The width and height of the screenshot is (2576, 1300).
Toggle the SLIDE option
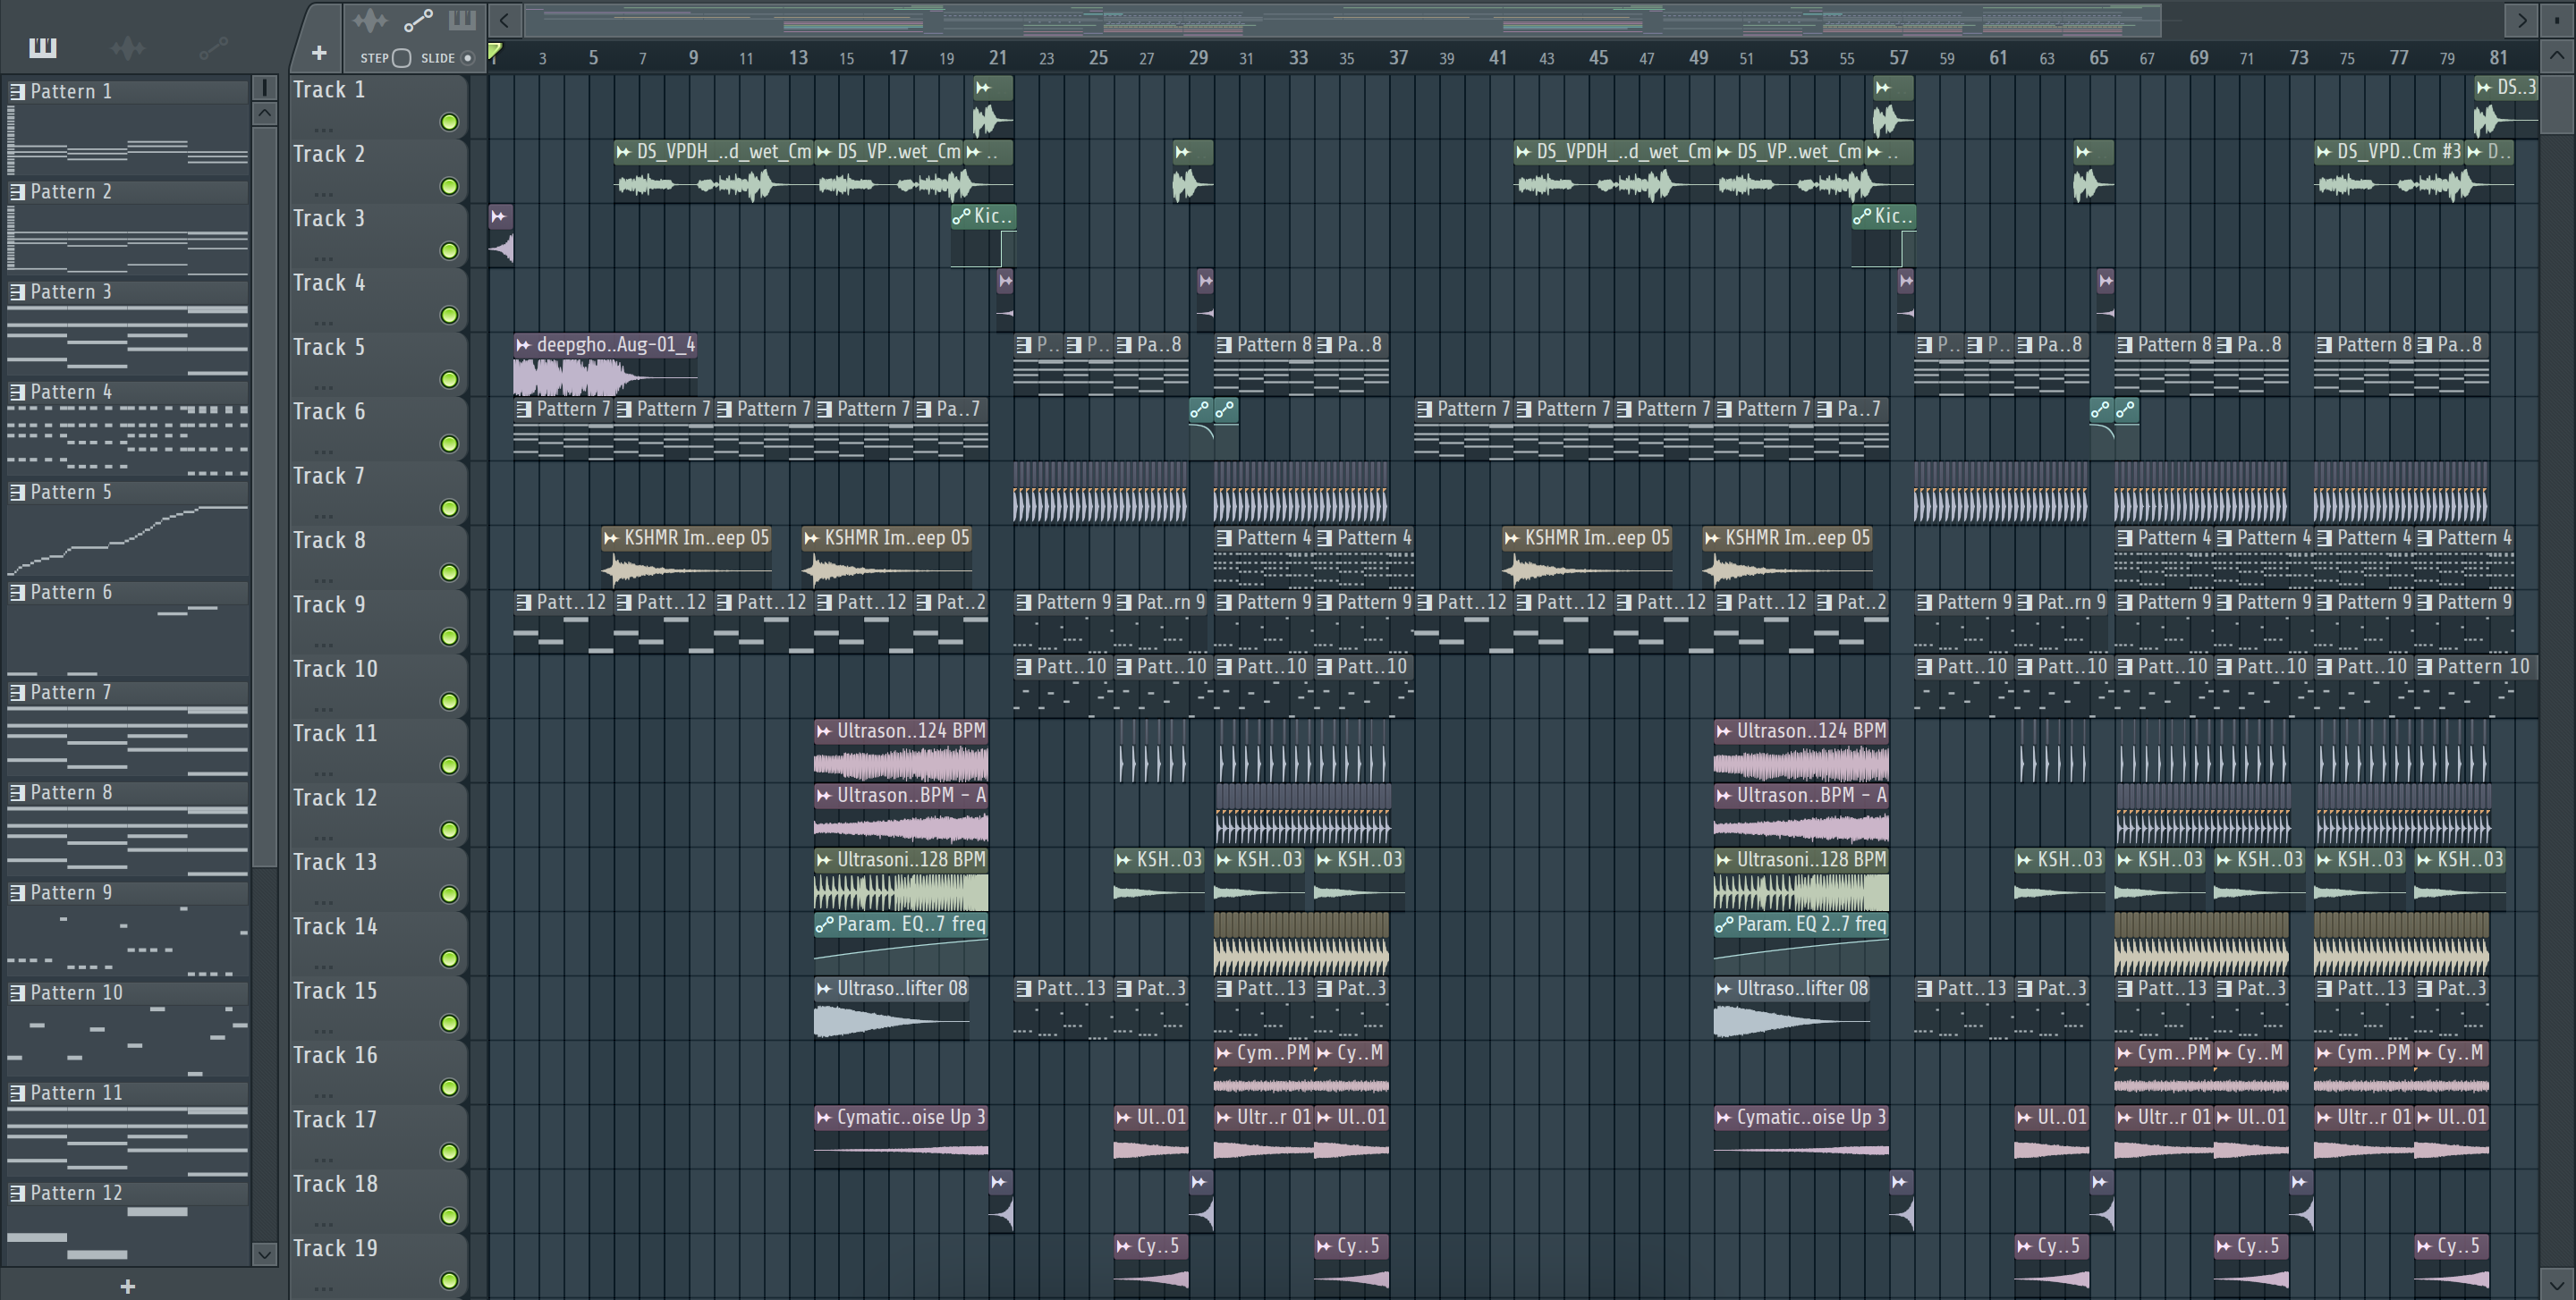click(467, 58)
